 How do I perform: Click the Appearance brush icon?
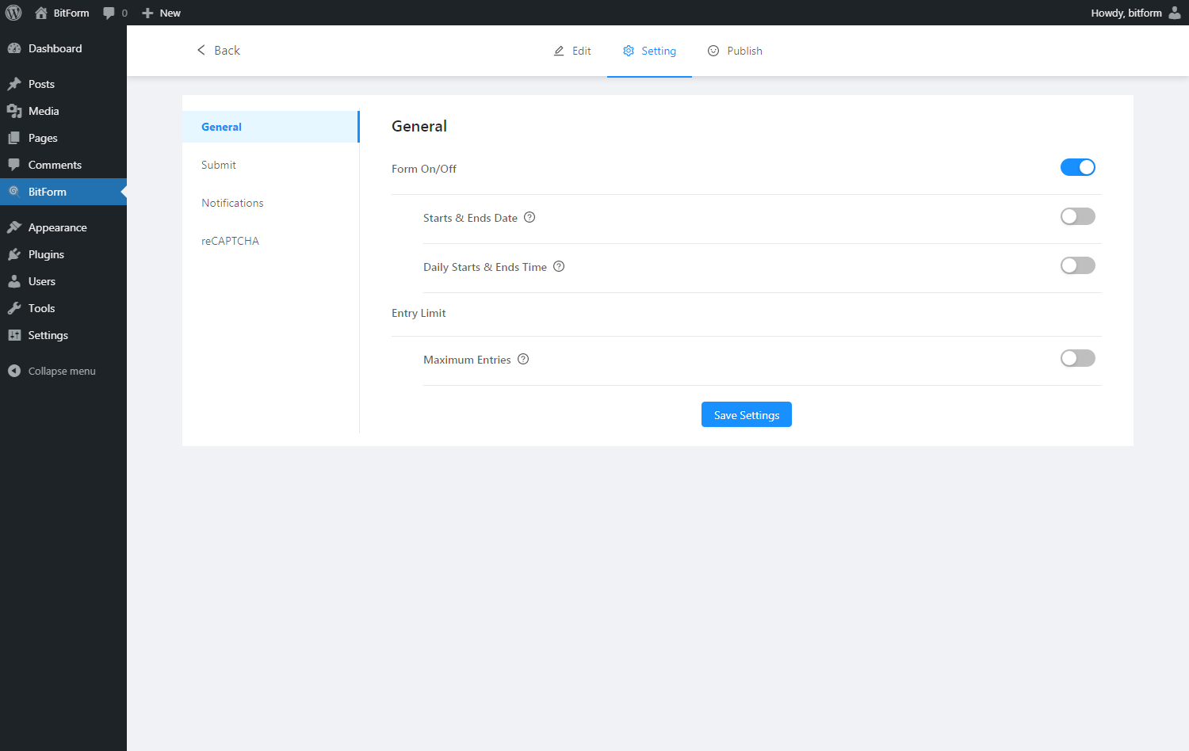click(14, 227)
